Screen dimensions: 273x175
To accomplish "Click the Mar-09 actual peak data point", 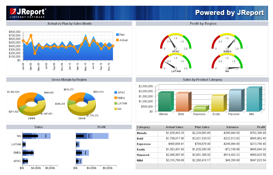I will tap(31, 35).
